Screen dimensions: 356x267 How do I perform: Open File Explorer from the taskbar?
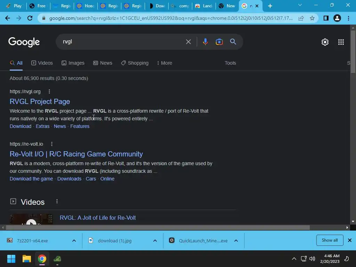(x=26, y=259)
